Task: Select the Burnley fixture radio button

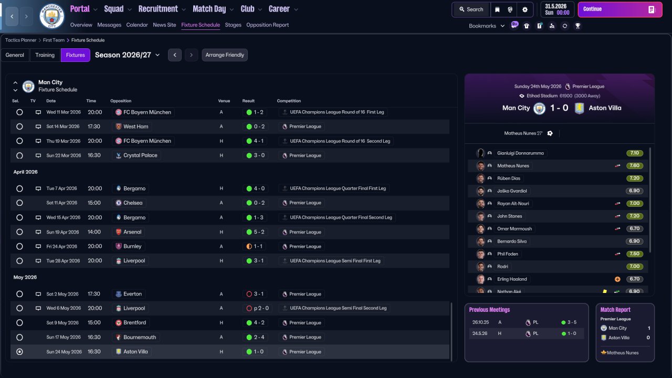Action: 19,246
